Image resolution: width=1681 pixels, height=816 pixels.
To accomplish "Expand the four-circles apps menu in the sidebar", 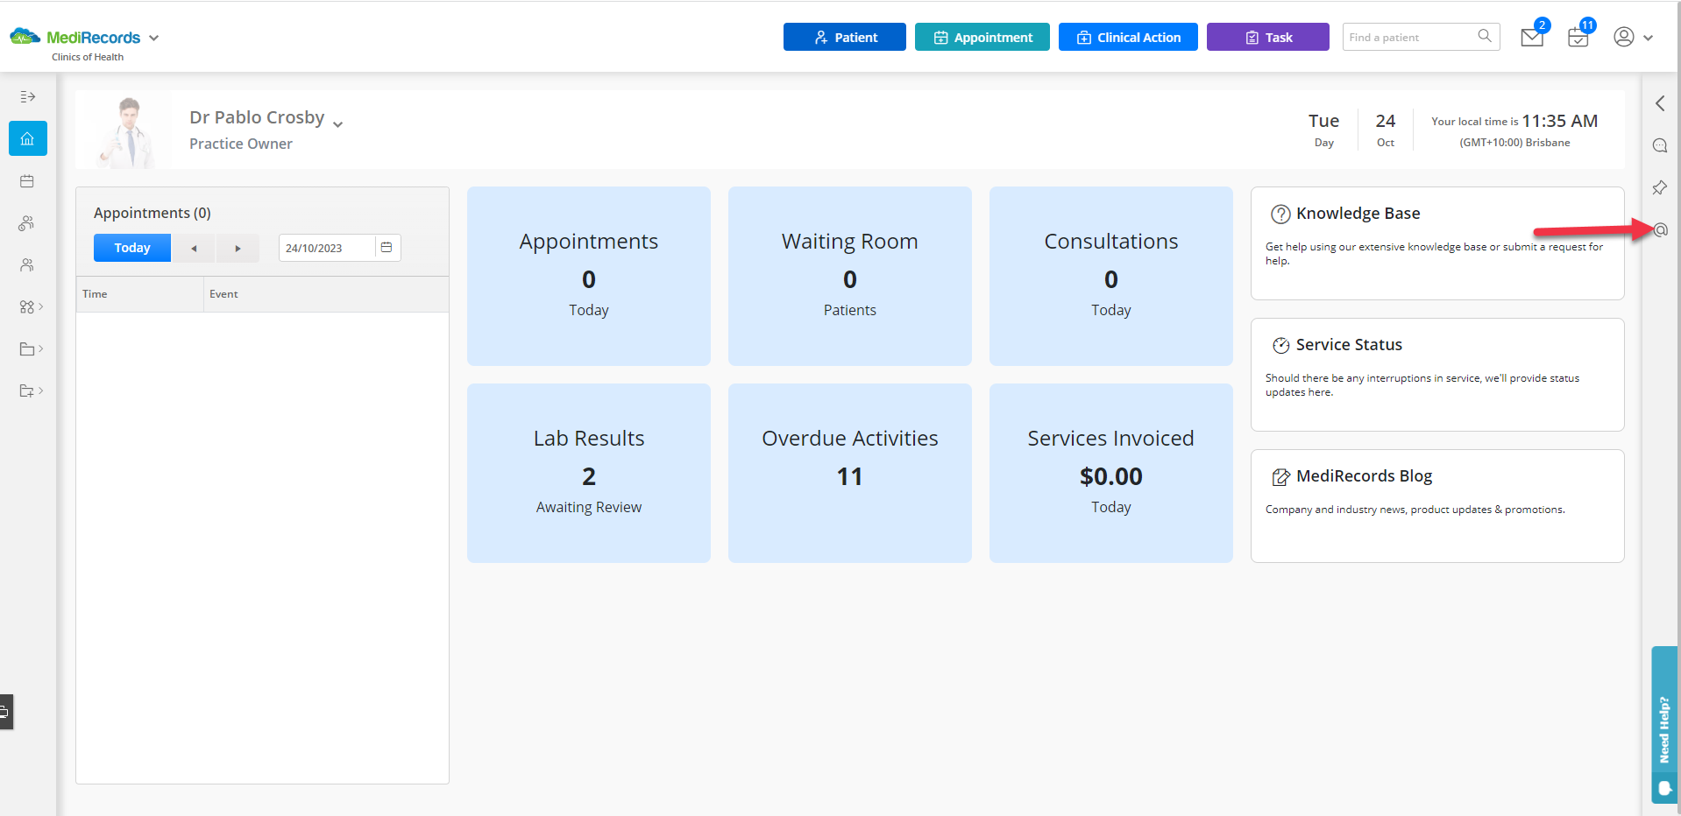I will 31,307.
